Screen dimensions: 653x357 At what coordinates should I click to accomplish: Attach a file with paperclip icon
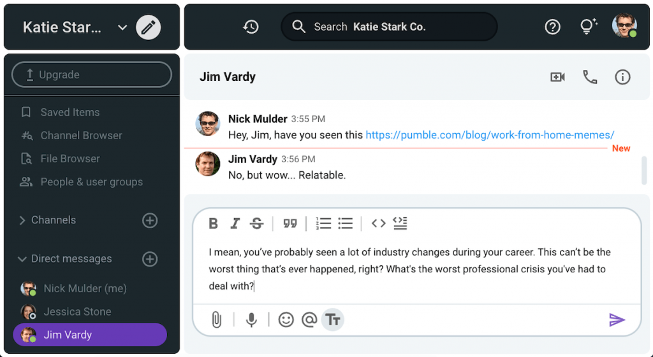click(216, 319)
